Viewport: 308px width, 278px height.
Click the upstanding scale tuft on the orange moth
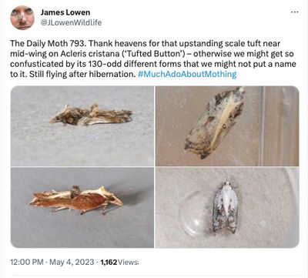tap(75, 191)
